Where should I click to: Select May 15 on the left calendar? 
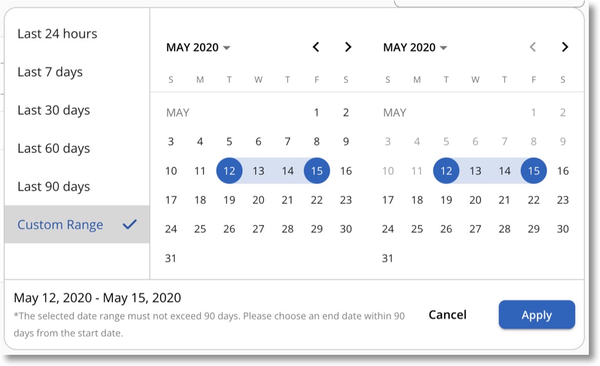point(316,171)
